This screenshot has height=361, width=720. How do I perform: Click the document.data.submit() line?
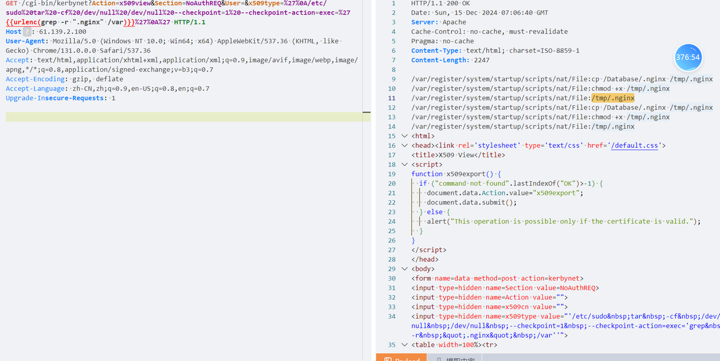(471, 202)
